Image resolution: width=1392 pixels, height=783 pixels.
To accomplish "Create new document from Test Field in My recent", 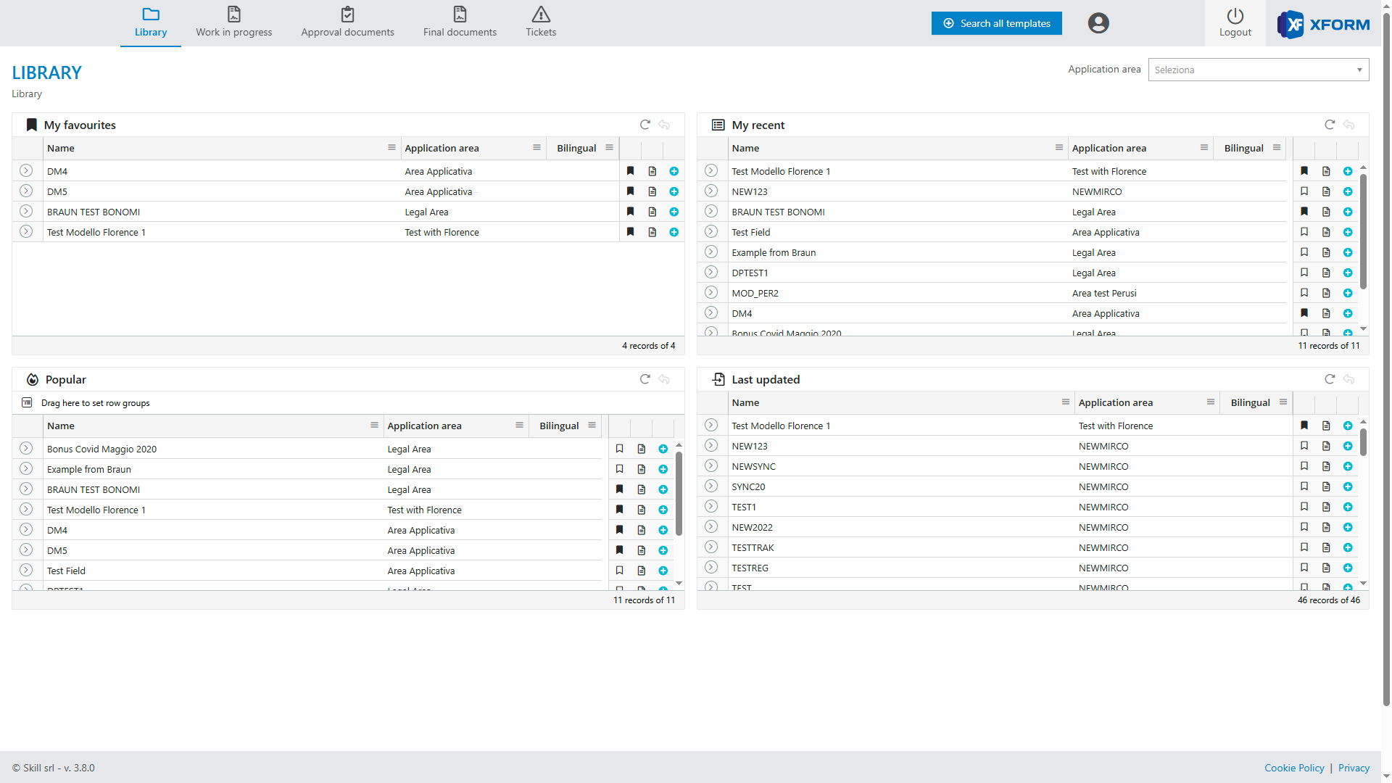I will (1348, 232).
